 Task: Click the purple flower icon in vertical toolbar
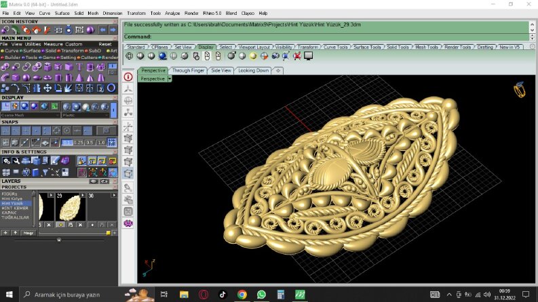(x=128, y=223)
